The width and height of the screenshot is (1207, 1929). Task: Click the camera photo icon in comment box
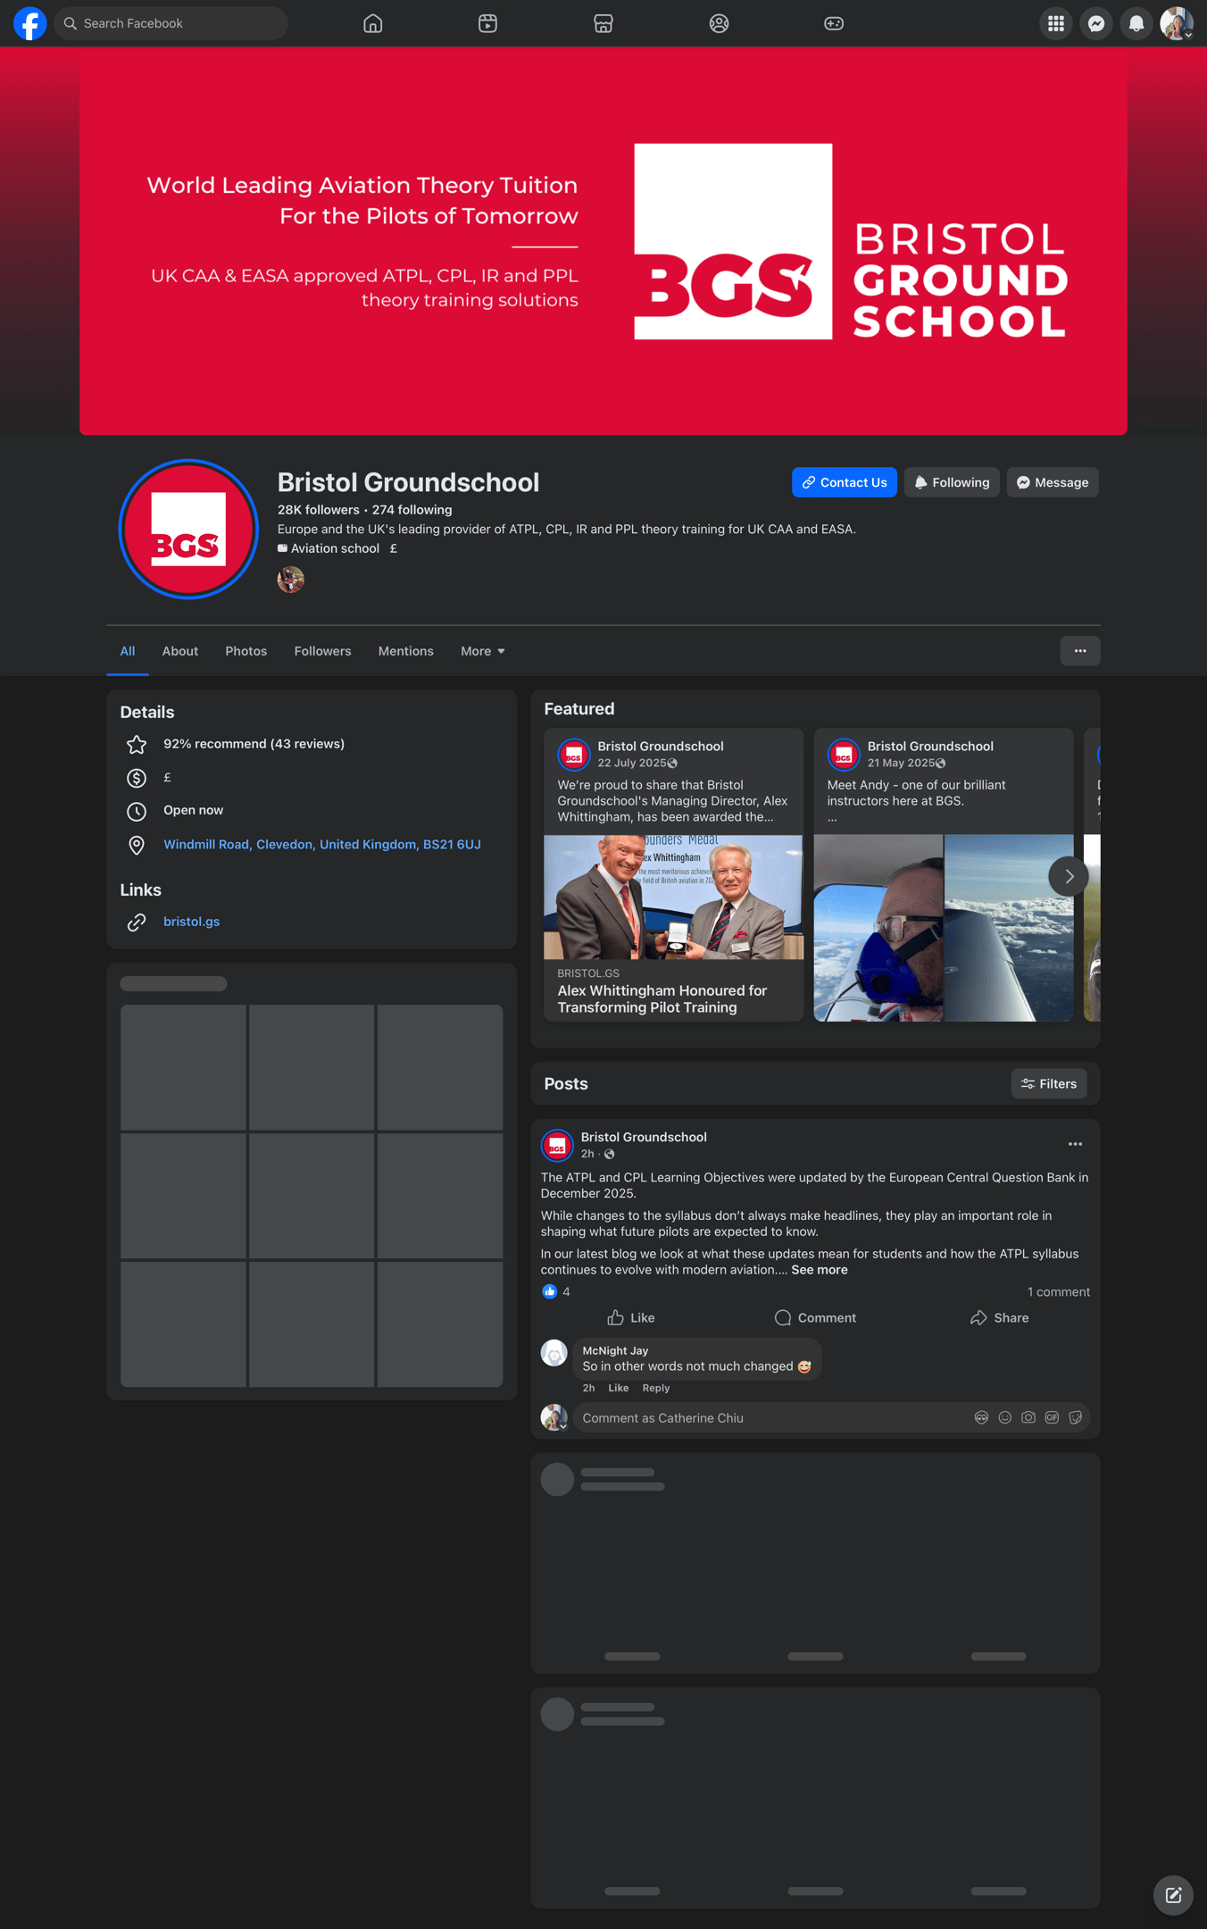click(1028, 1417)
